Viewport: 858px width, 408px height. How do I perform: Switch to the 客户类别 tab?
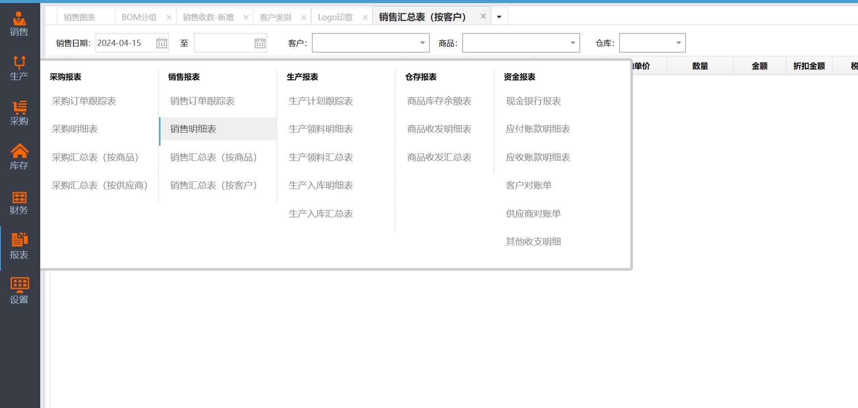tap(275, 17)
